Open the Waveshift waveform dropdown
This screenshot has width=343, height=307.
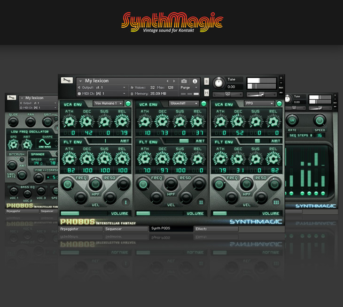[184, 103]
